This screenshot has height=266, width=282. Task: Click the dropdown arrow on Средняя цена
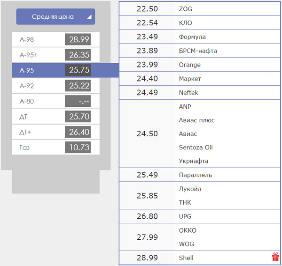(89, 17)
